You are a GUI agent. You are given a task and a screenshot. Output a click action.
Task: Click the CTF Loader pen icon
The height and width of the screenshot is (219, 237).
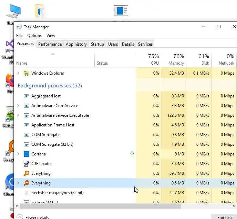pyautogui.click(x=27, y=164)
